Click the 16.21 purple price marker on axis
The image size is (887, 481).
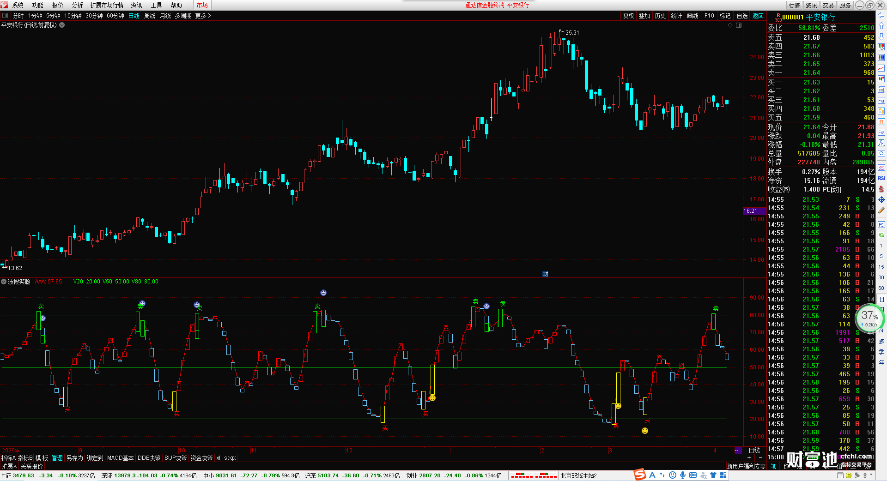754,210
